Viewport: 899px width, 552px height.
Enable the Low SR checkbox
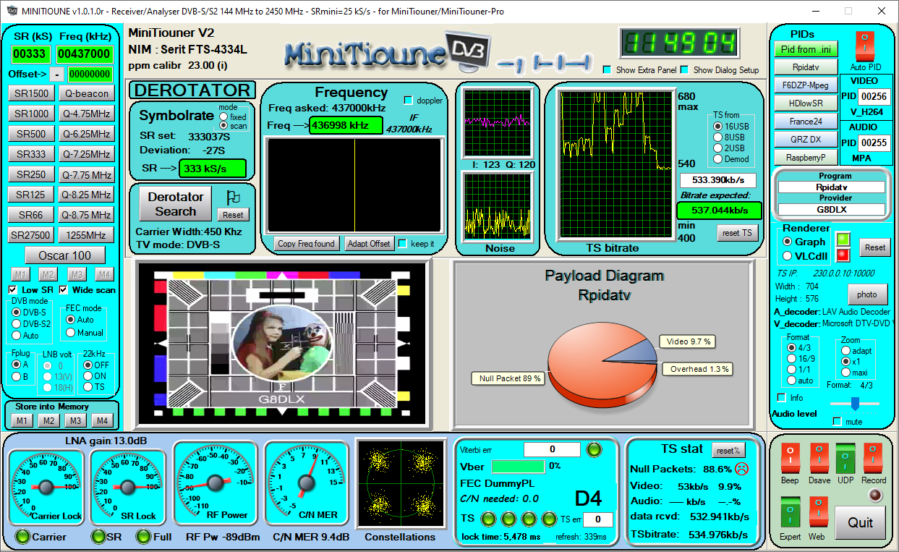[13, 289]
